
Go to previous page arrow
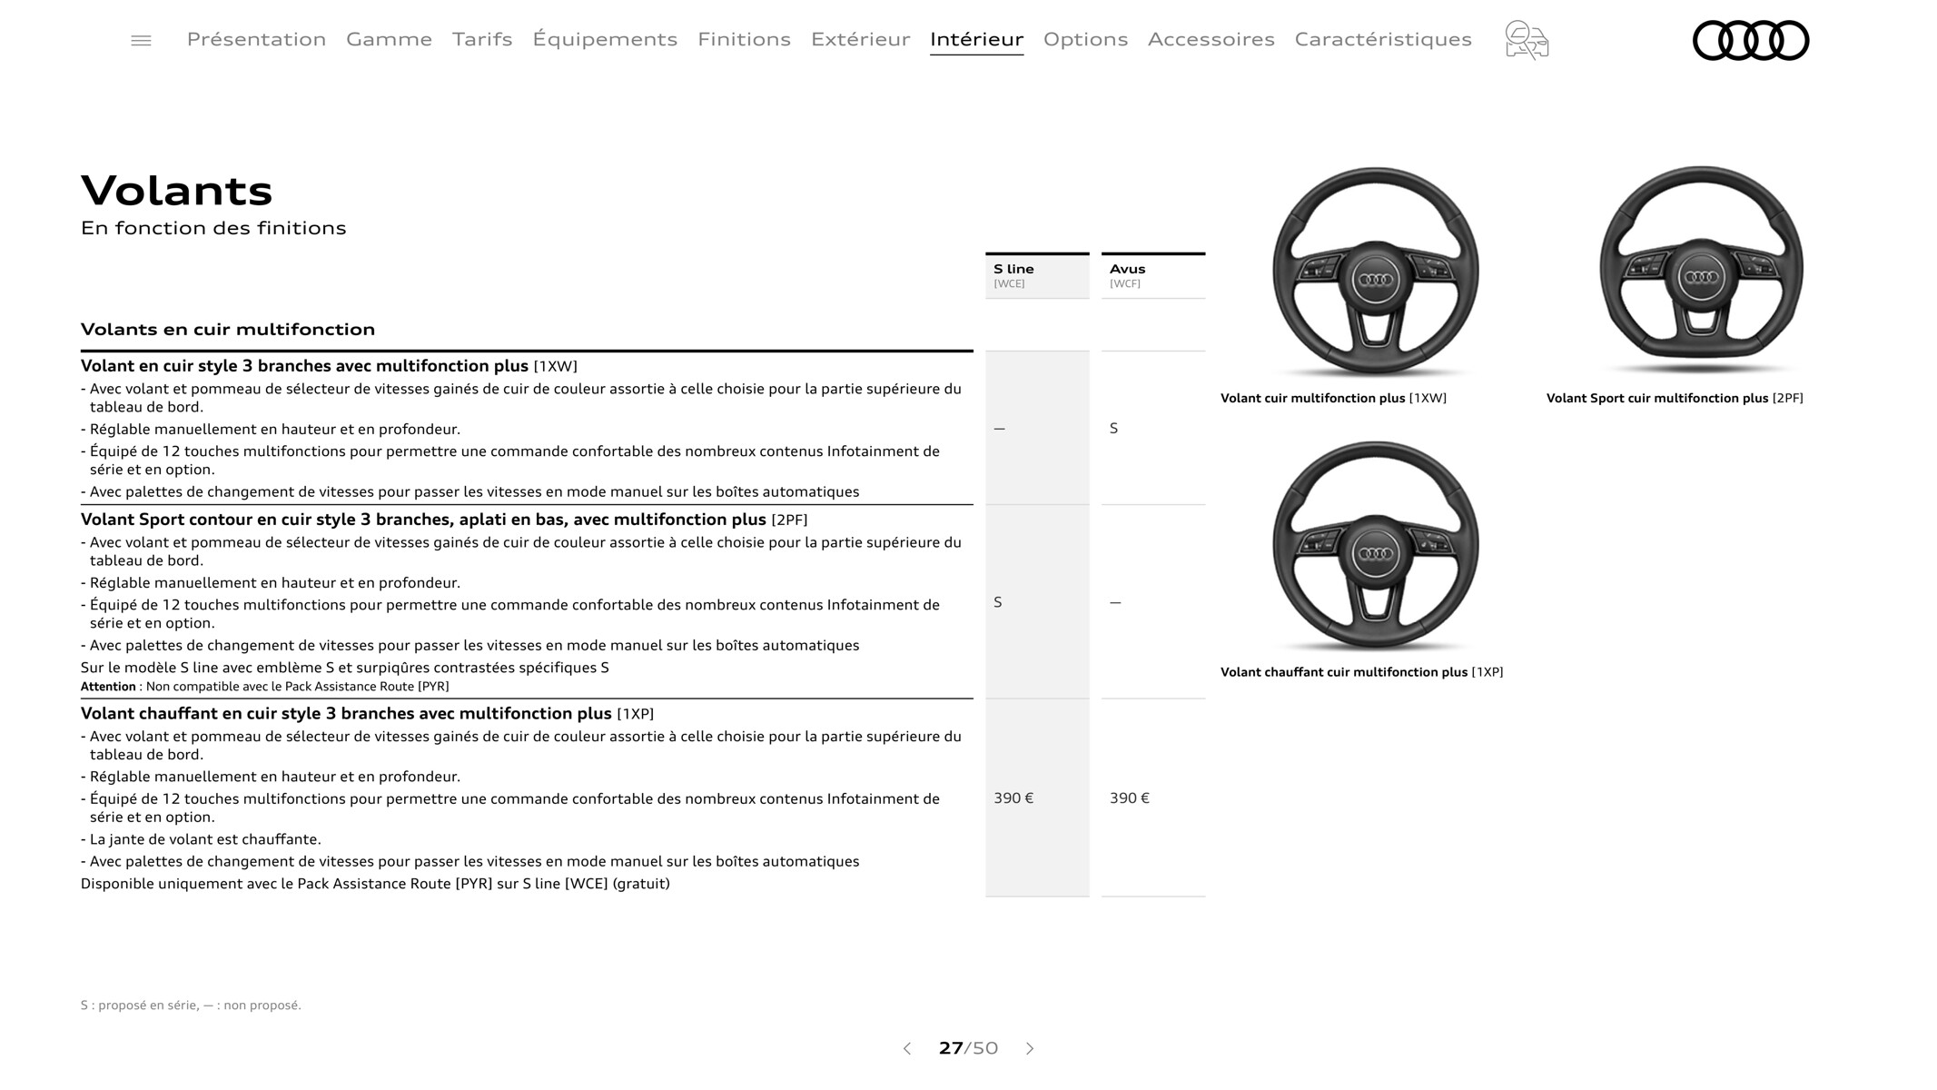pos(906,1048)
